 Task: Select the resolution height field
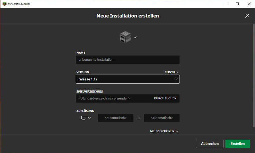pyautogui.click(x=162, y=118)
